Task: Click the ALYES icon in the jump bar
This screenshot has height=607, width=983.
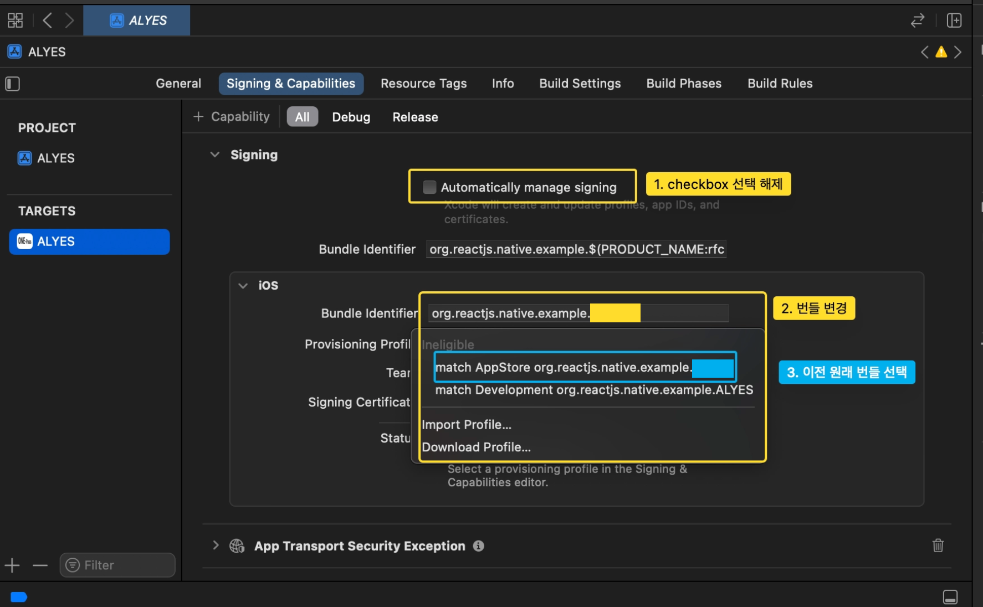Action: click(14, 52)
